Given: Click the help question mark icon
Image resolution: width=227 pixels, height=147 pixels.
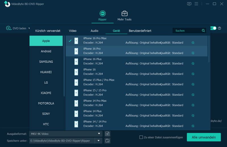Looking at the screenshot, I should (x=219, y=28).
